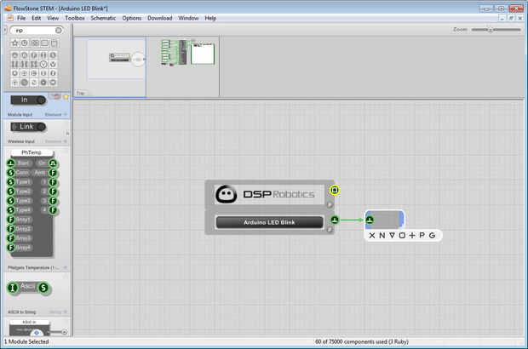528x349 pixels.
Task: Click the square action on the selected module
Action: (x=402, y=235)
